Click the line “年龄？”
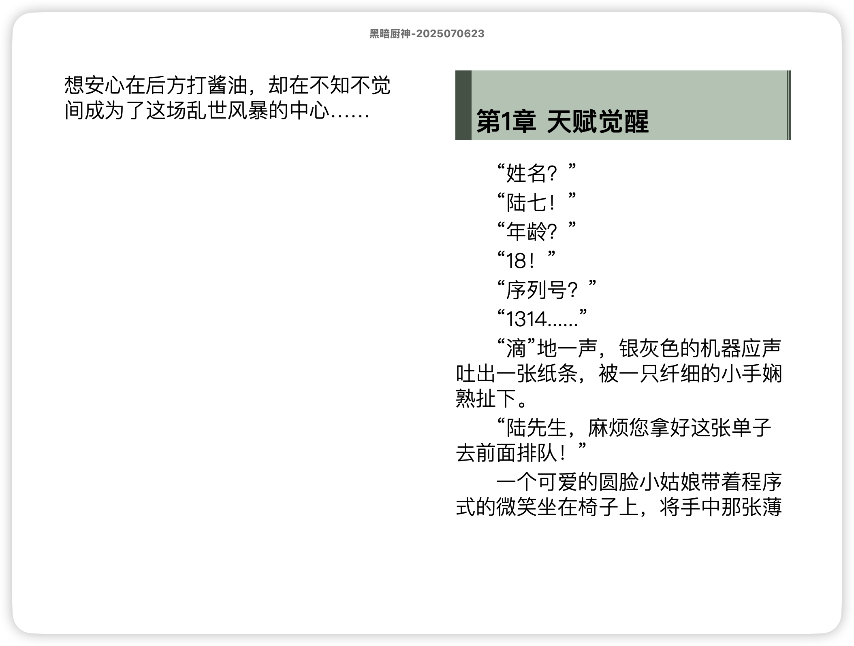 coord(536,232)
